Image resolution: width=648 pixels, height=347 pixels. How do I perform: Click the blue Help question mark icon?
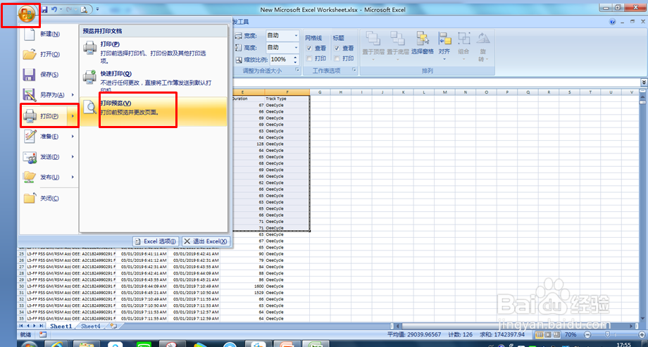[x=613, y=22]
